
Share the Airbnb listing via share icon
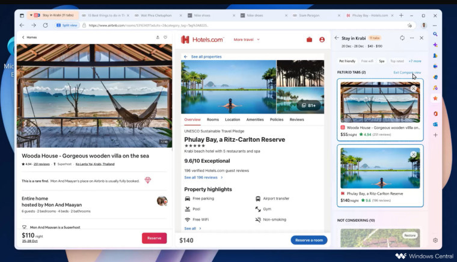pyautogui.click(x=158, y=37)
